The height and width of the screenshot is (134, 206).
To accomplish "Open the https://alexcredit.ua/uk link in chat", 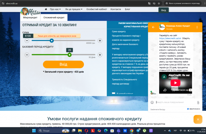I will pos(170,38).
